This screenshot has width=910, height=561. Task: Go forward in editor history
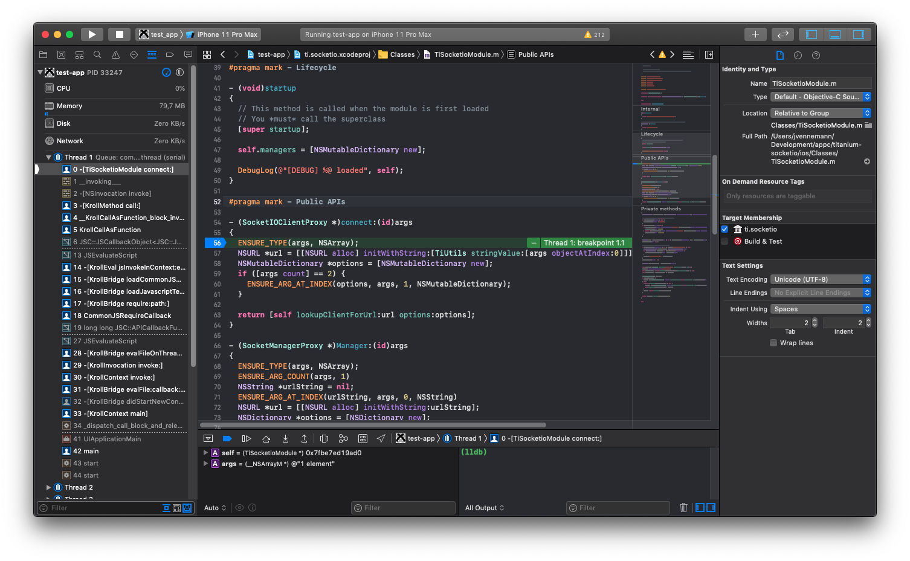(236, 54)
